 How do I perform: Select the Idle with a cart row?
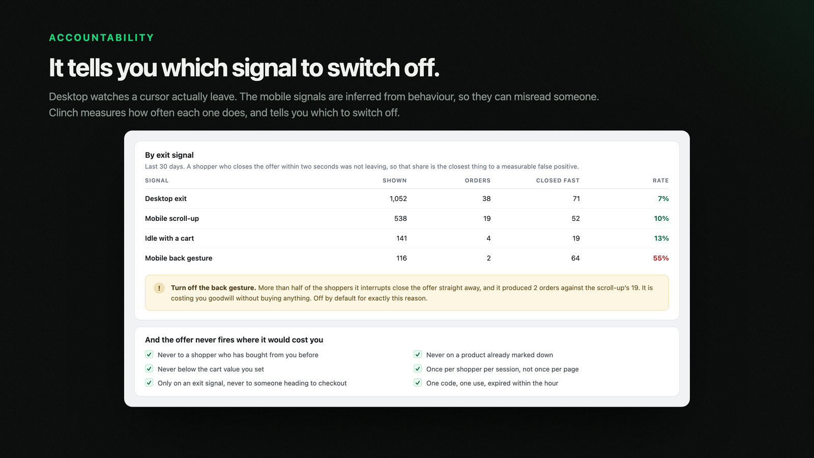(407, 238)
